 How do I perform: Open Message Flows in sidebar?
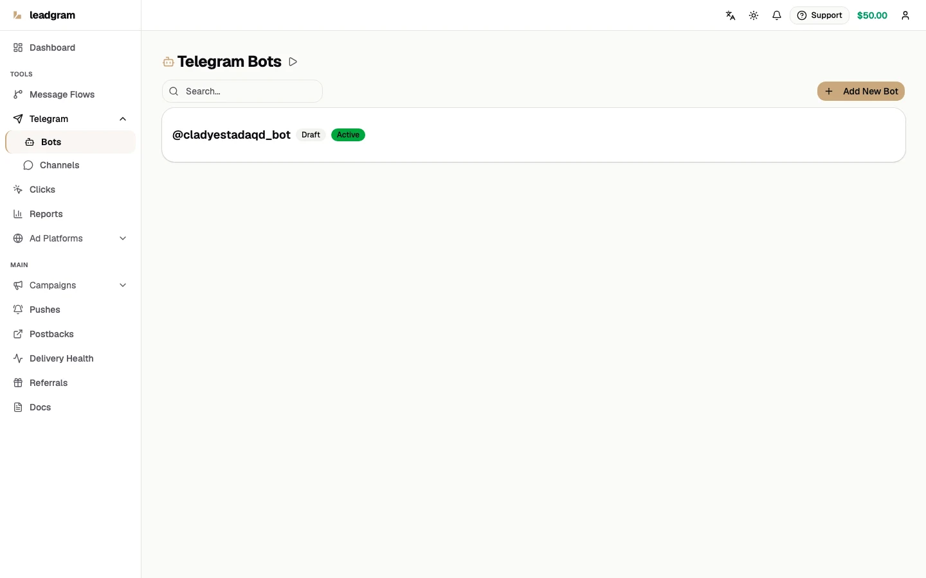point(70,94)
